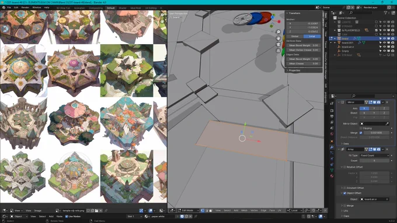
Task: Switch to UV Editing workspace tab
Action: click(x=151, y=8)
